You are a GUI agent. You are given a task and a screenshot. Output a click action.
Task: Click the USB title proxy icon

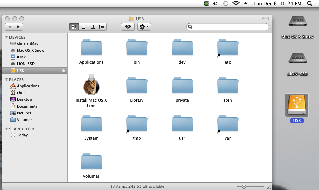(x=132, y=19)
